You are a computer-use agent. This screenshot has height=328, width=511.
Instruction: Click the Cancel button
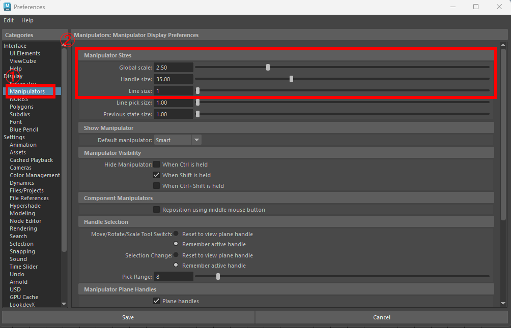coord(382,317)
